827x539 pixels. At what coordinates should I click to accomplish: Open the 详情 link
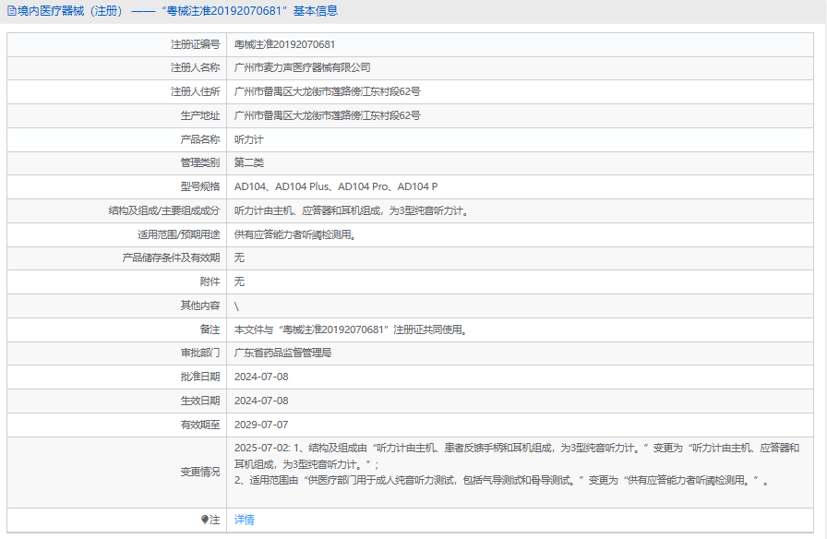245,520
